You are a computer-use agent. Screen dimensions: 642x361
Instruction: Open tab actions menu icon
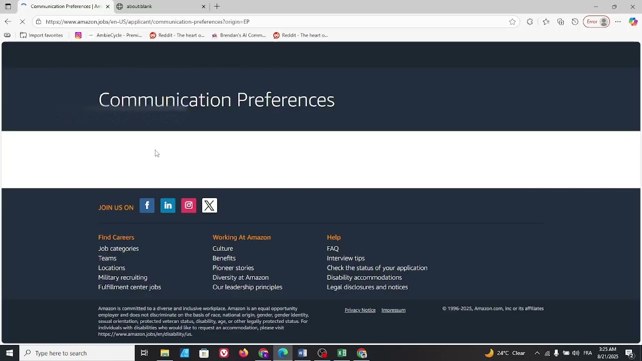pyautogui.click(x=8, y=7)
